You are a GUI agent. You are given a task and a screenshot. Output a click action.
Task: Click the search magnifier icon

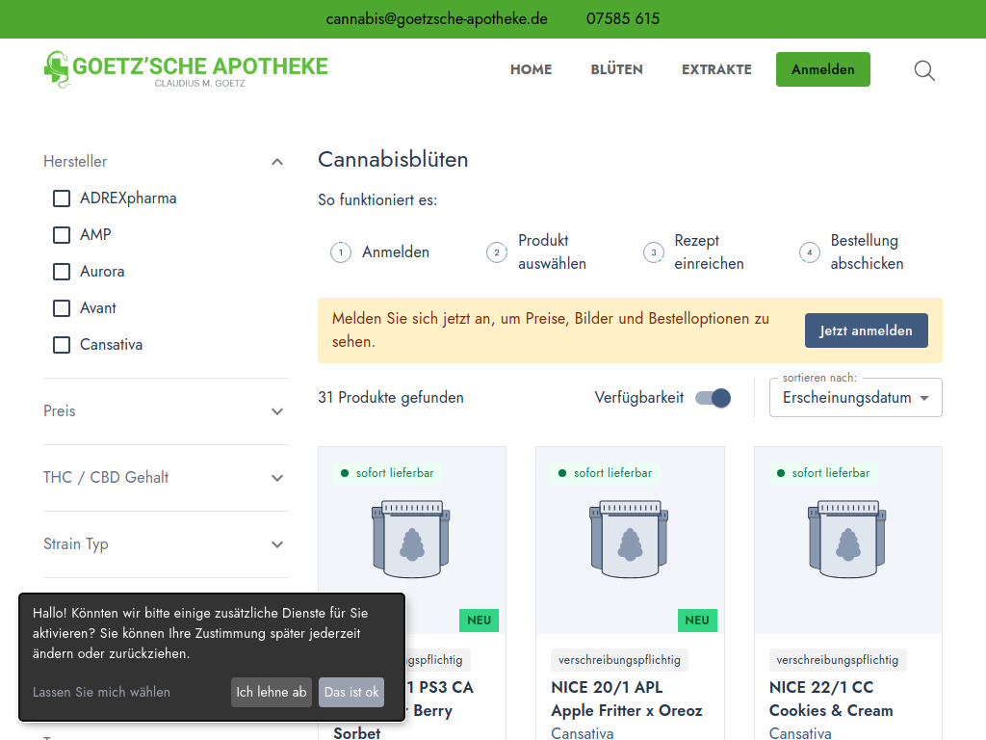click(924, 70)
